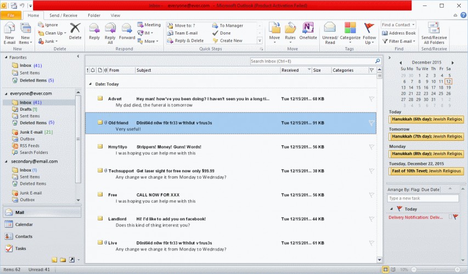The width and height of the screenshot is (468, 274).
Task: Select the Home ribbon tab
Action: [x=33, y=15]
